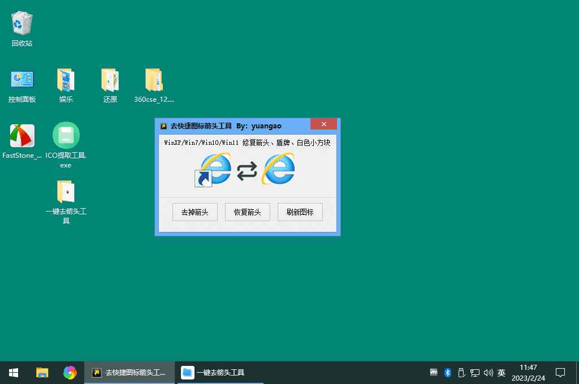579x384 pixels.
Task: Select the ICO提取工具.exe desktop icon
Action: tap(66, 145)
